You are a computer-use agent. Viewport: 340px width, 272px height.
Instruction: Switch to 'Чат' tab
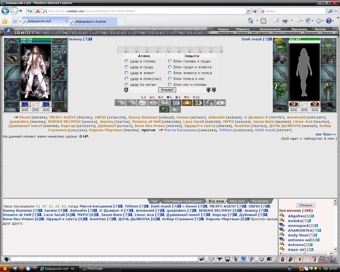[154, 201]
